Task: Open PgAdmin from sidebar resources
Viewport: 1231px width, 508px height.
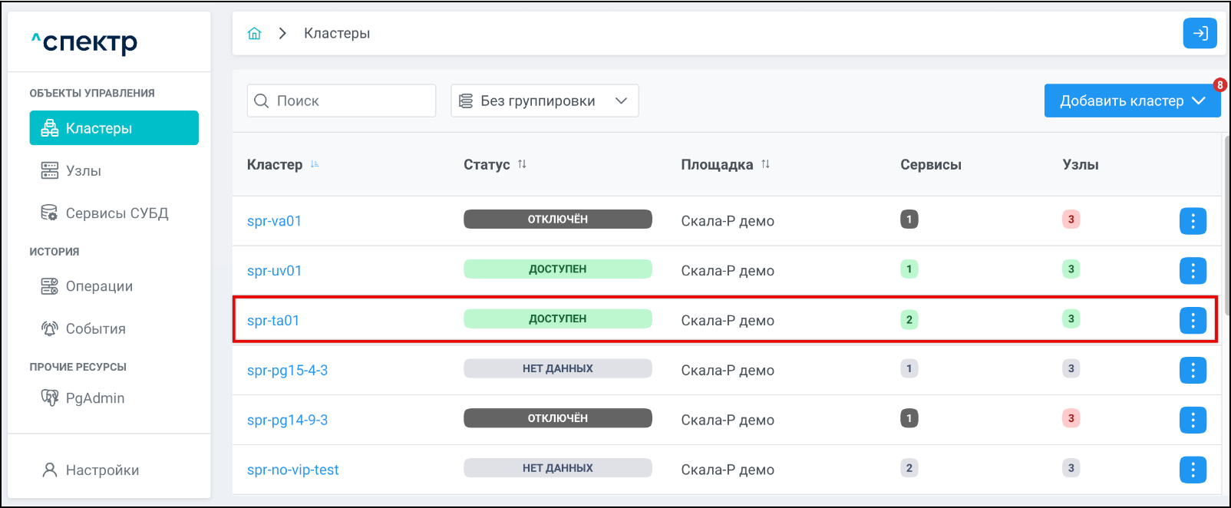Action: click(94, 398)
